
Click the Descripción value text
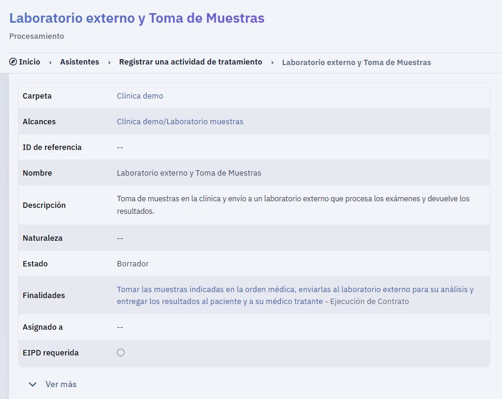click(293, 205)
